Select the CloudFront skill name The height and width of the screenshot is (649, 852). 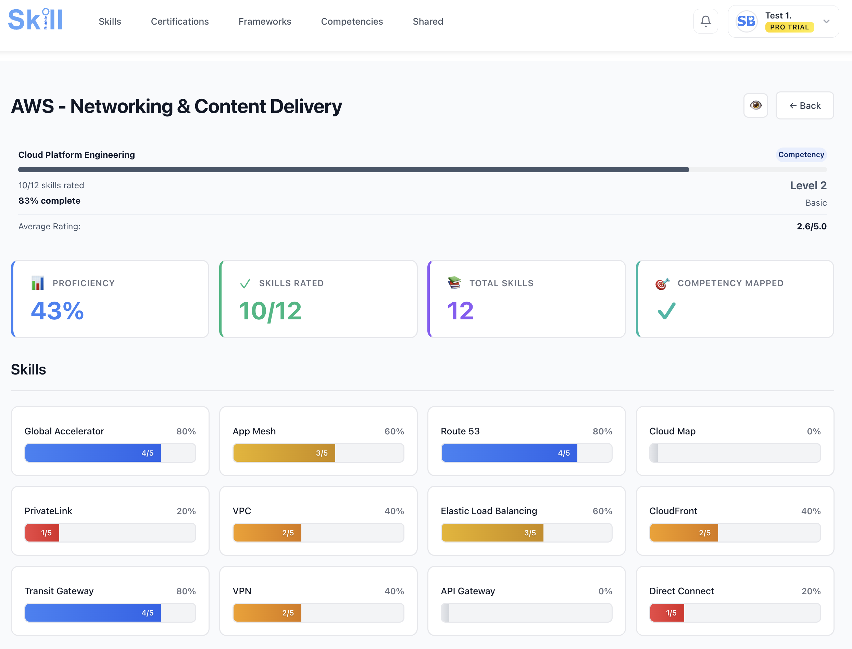point(673,511)
